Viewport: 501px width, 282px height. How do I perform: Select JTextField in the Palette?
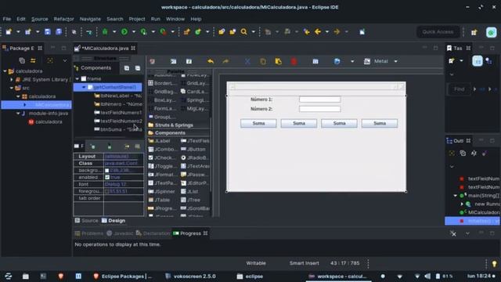click(195, 141)
